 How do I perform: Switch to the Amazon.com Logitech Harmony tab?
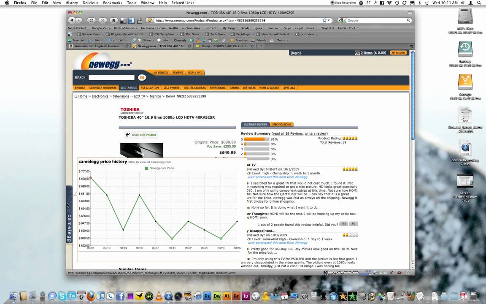tap(98, 46)
